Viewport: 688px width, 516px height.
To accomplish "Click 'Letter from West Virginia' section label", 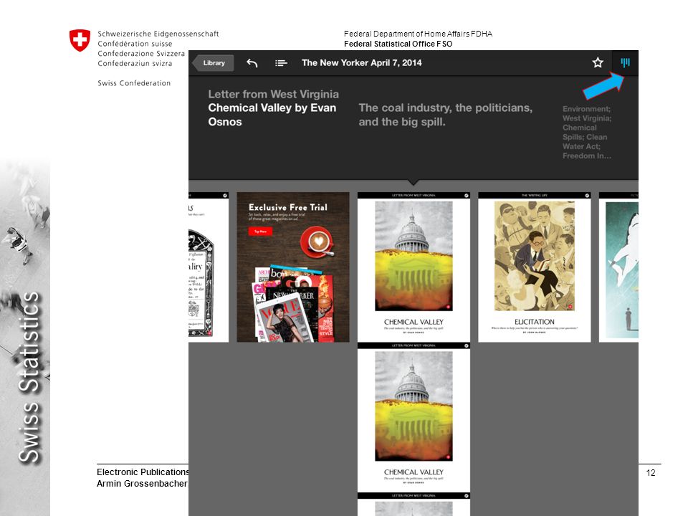I will pyautogui.click(x=273, y=94).
